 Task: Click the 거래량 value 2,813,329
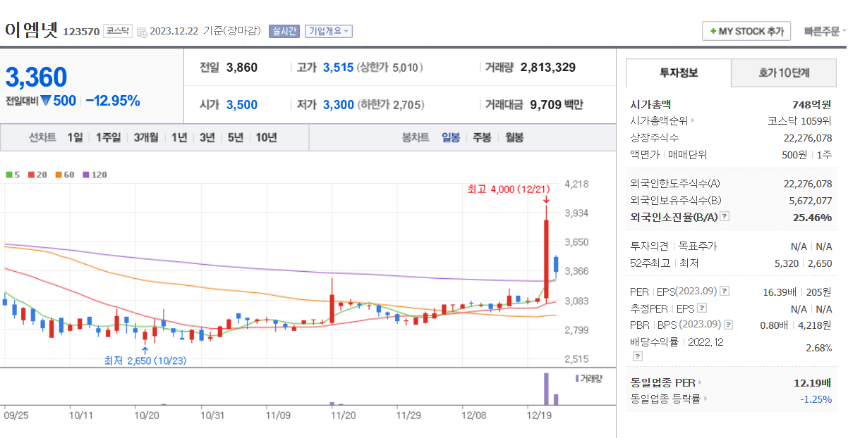click(548, 68)
